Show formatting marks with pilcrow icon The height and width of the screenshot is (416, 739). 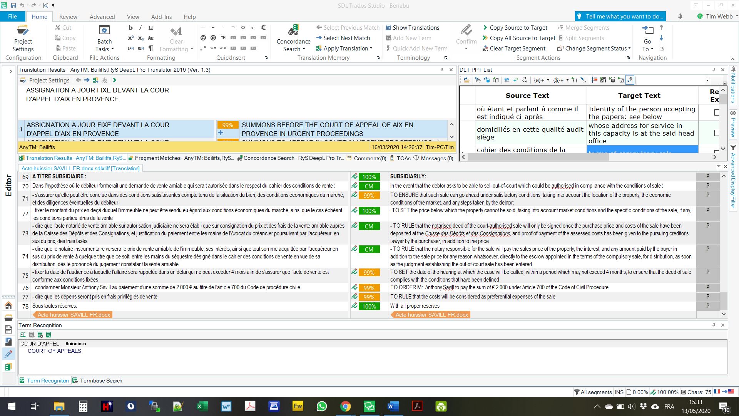[x=150, y=48]
